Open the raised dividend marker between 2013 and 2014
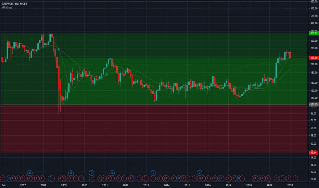This screenshot has height=188, width=319. (x=153, y=173)
